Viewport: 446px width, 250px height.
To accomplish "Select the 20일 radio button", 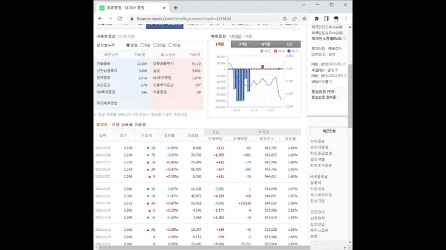I will point(155,45).
